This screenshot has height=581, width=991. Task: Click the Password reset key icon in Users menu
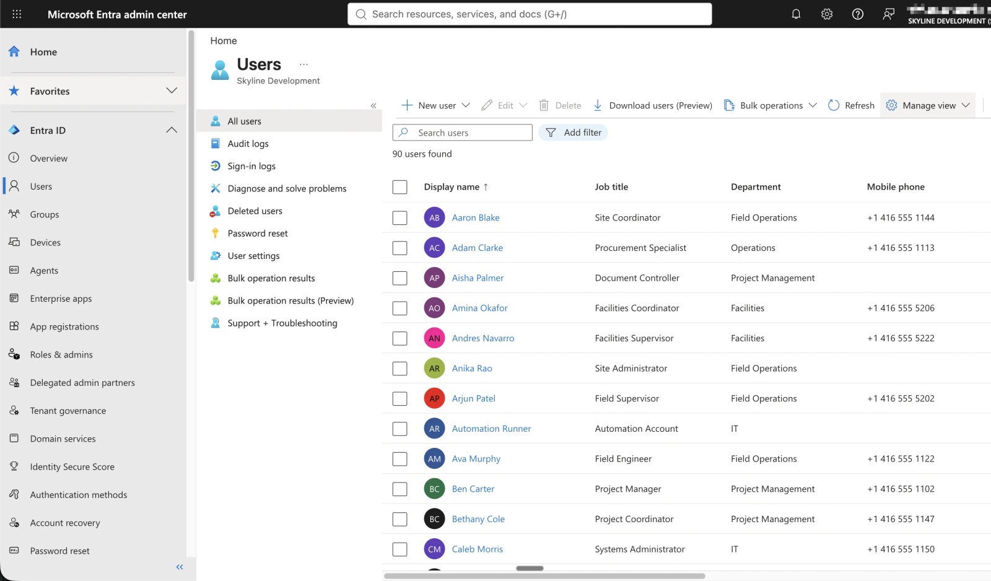point(216,233)
